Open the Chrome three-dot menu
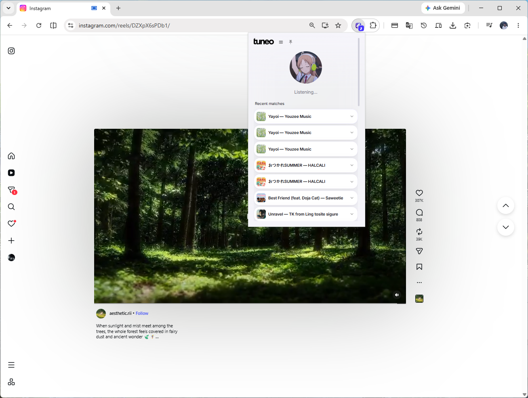The width and height of the screenshot is (528, 398). coord(518,25)
